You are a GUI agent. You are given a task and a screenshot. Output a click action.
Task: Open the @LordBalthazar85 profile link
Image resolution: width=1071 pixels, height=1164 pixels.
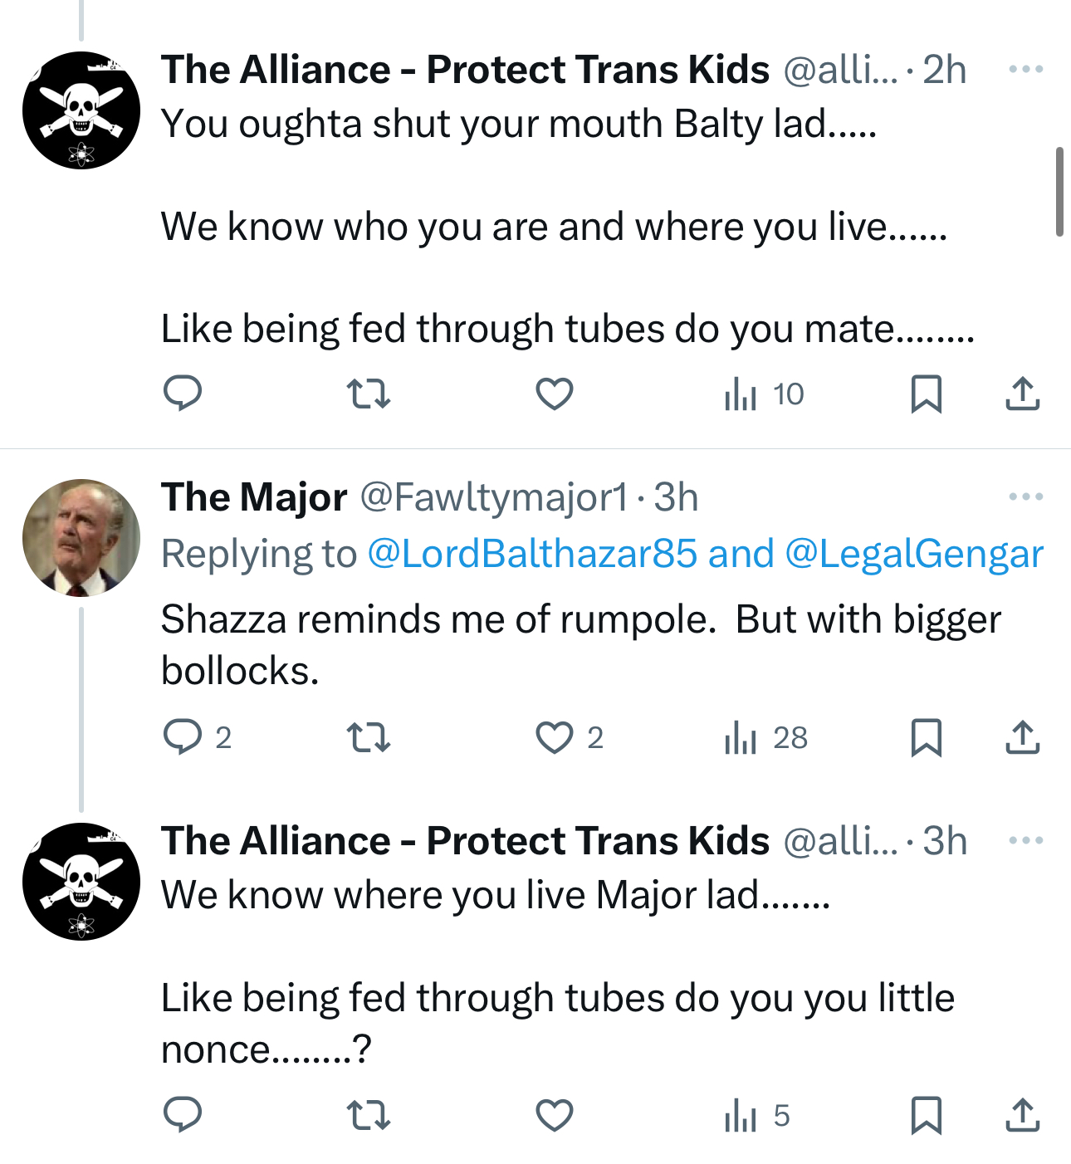click(531, 554)
